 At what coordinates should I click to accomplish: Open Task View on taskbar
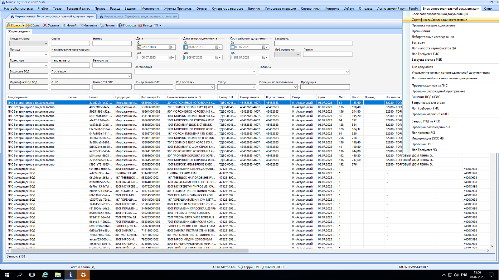tap(32, 275)
